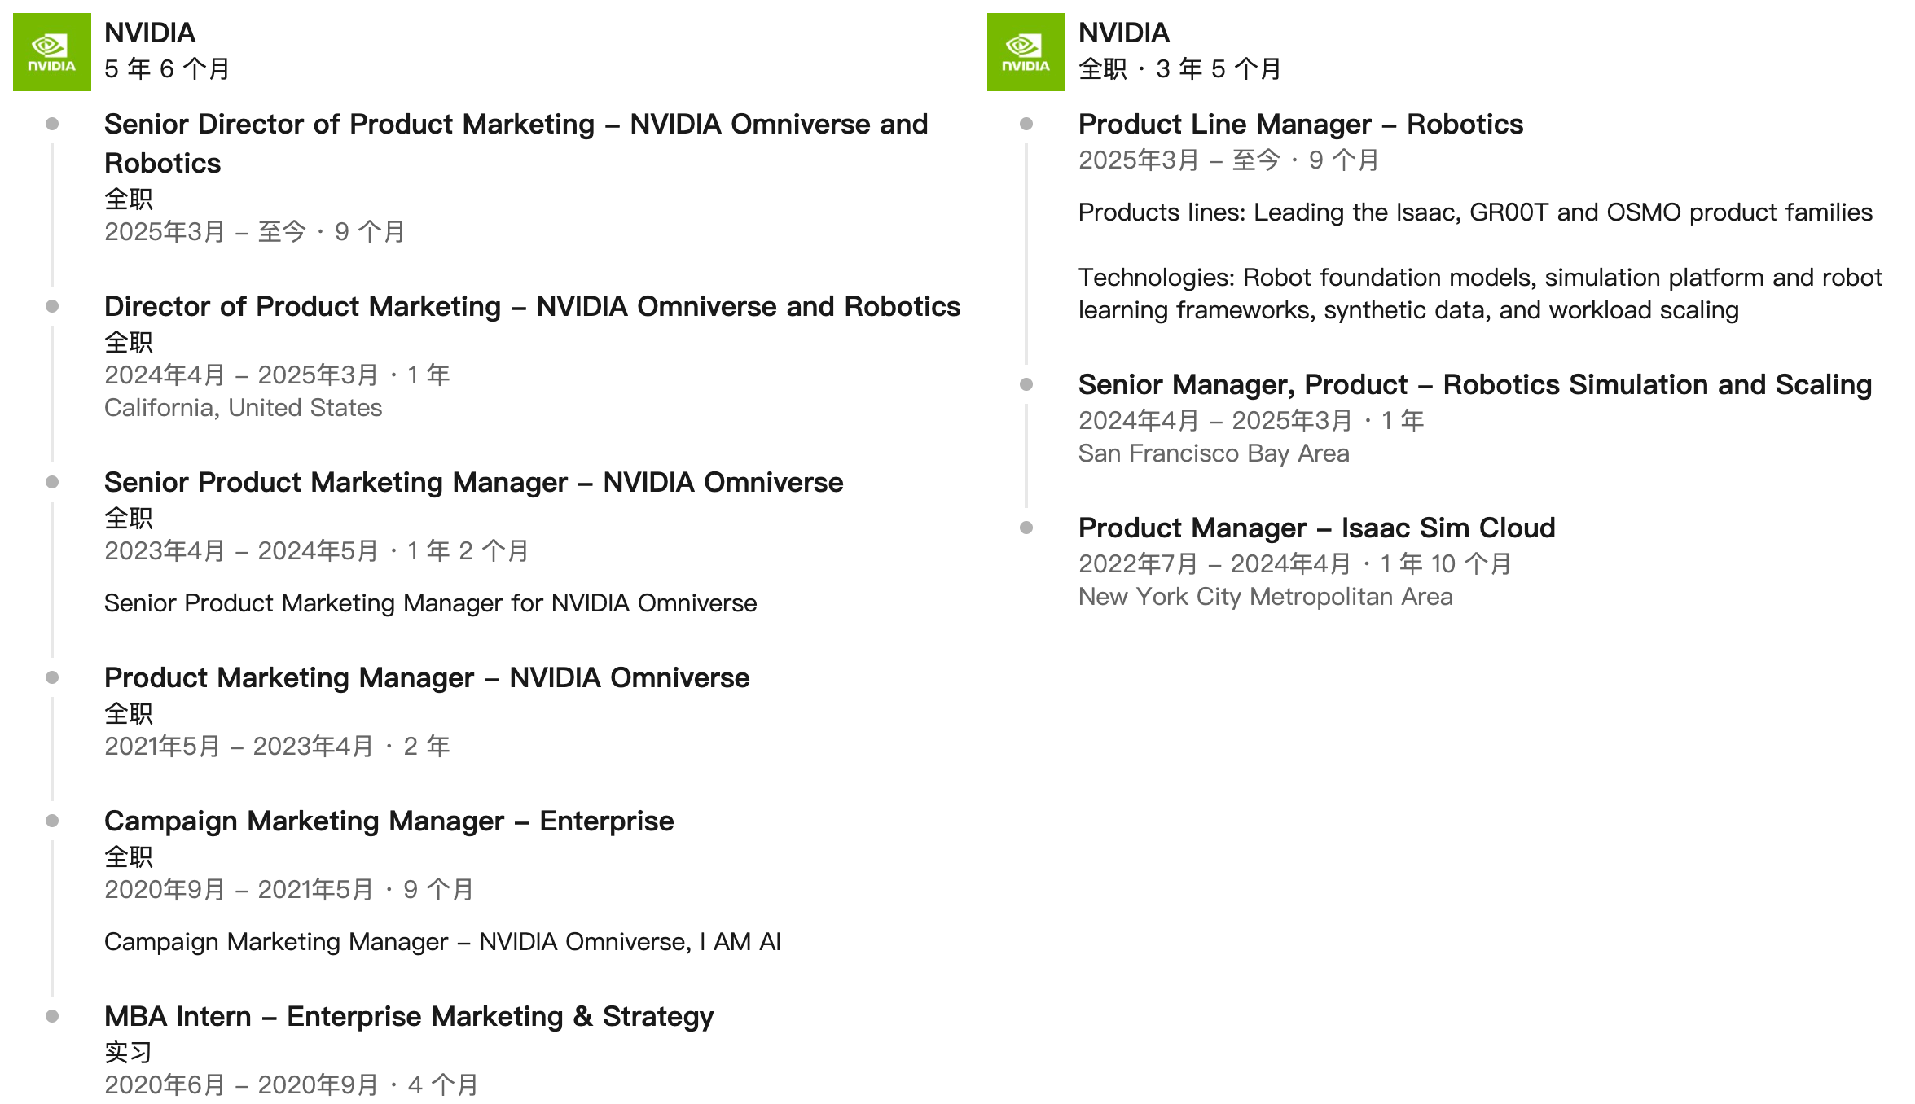Click the right NVIDIA company logo
The image size is (1915, 1104).
(1026, 52)
